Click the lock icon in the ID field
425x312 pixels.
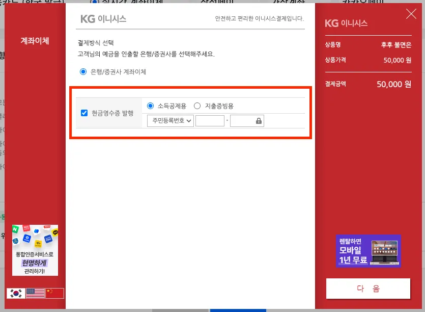pyautogui.click(x=259, y=121)
